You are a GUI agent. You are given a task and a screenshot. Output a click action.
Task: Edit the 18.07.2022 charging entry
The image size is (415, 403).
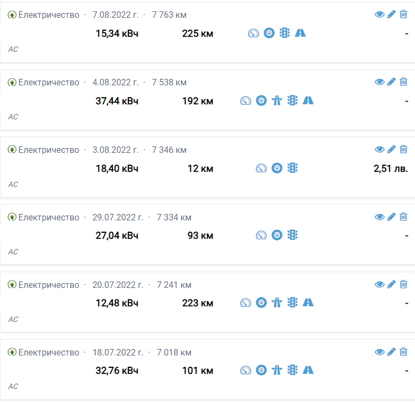tap(392, 352)
